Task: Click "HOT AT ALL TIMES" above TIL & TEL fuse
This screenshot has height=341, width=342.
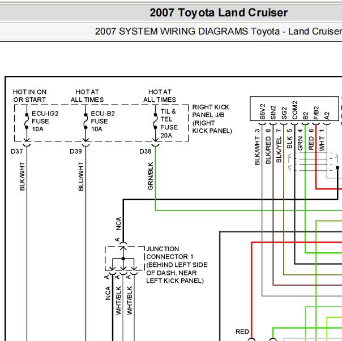Action: point(160,96)
